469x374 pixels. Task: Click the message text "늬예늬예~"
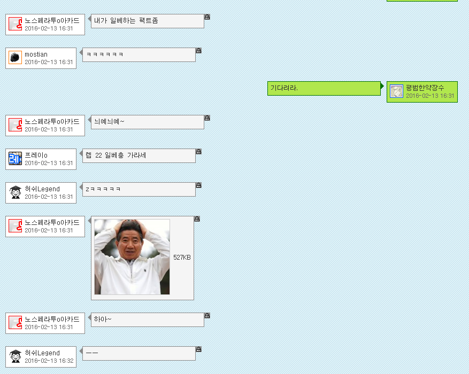[x=109, y=122]
